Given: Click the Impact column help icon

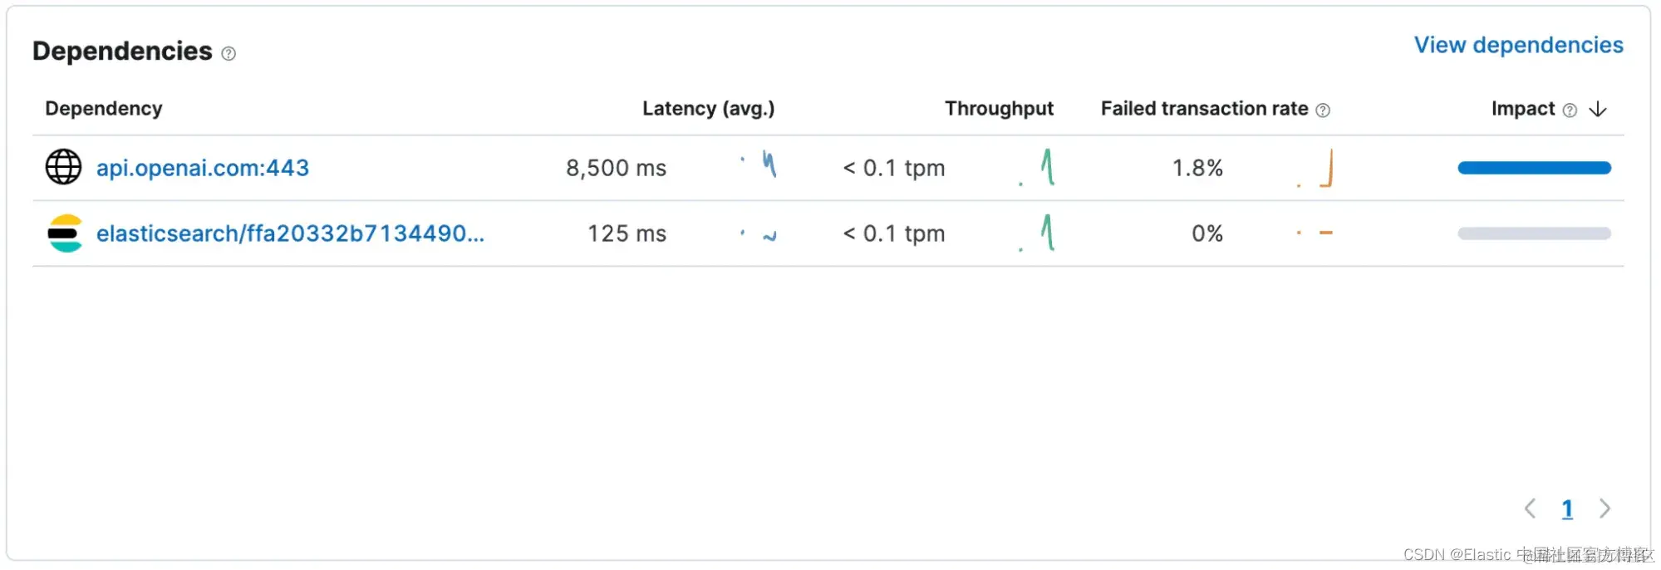Looking at the screenshot, I should tap(1570, 110).
